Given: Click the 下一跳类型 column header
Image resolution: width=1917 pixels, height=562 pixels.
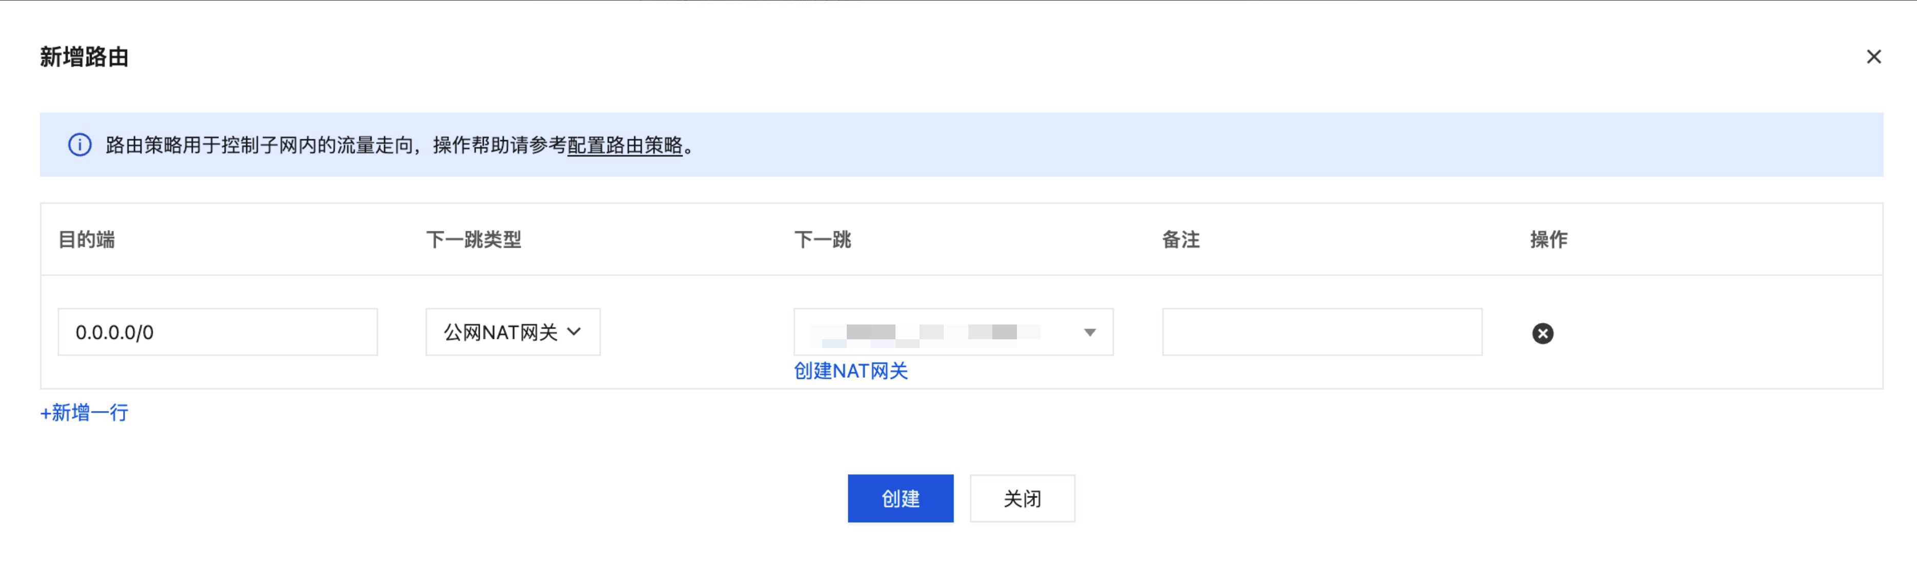Looking at the screenshot, I should (x=473, y=240).
